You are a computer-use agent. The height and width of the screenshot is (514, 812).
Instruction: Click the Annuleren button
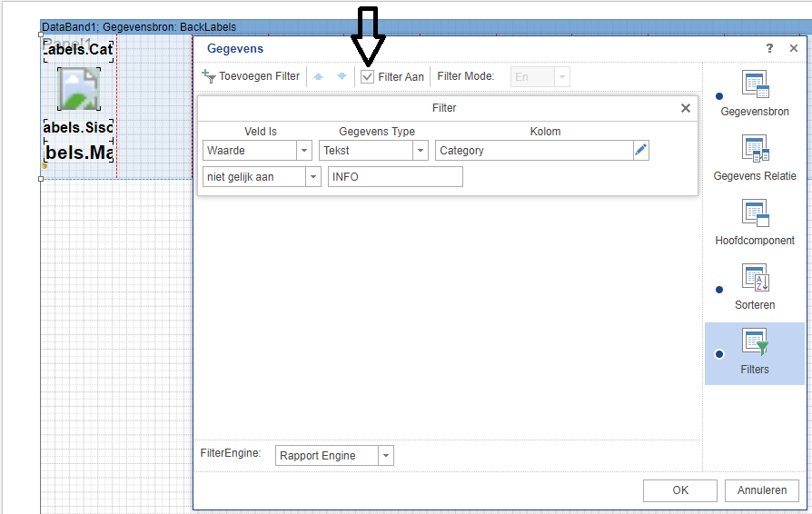pyautogui.click(x=761, y=490)
